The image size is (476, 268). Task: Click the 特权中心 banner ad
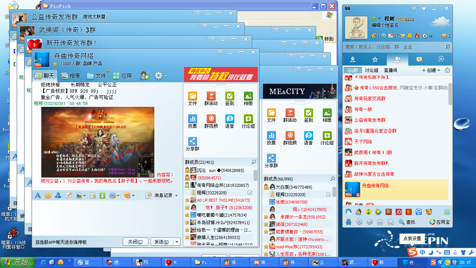[x=221, y=74]
